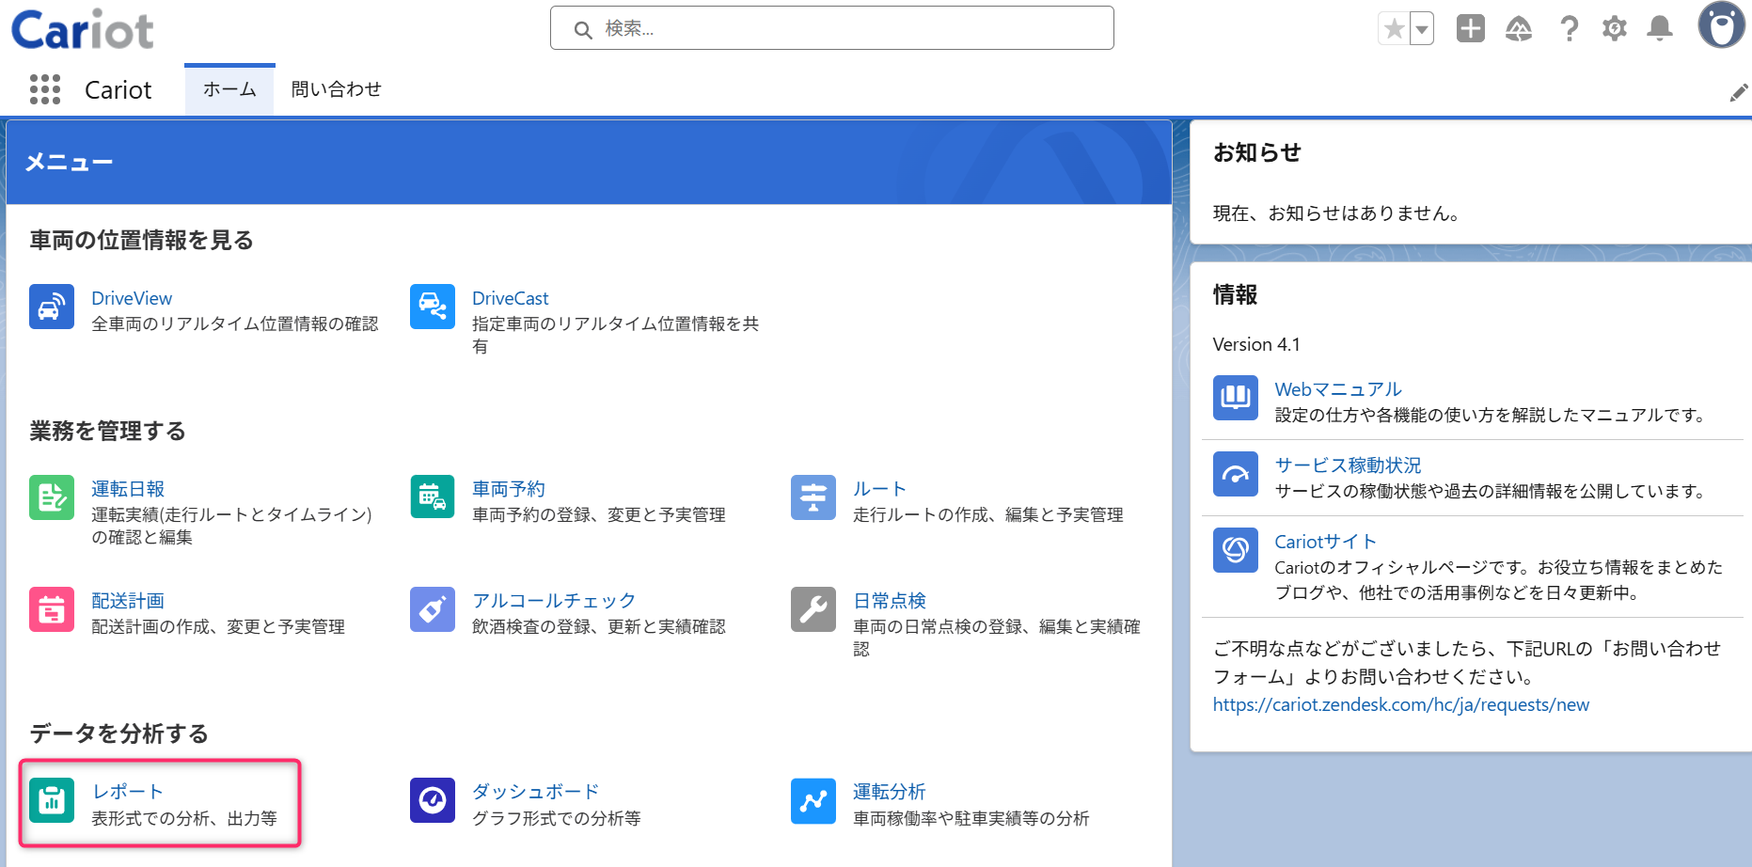
Task: Open the 車両予約 link
Action: pyautogui.click(x=509, y=489)
